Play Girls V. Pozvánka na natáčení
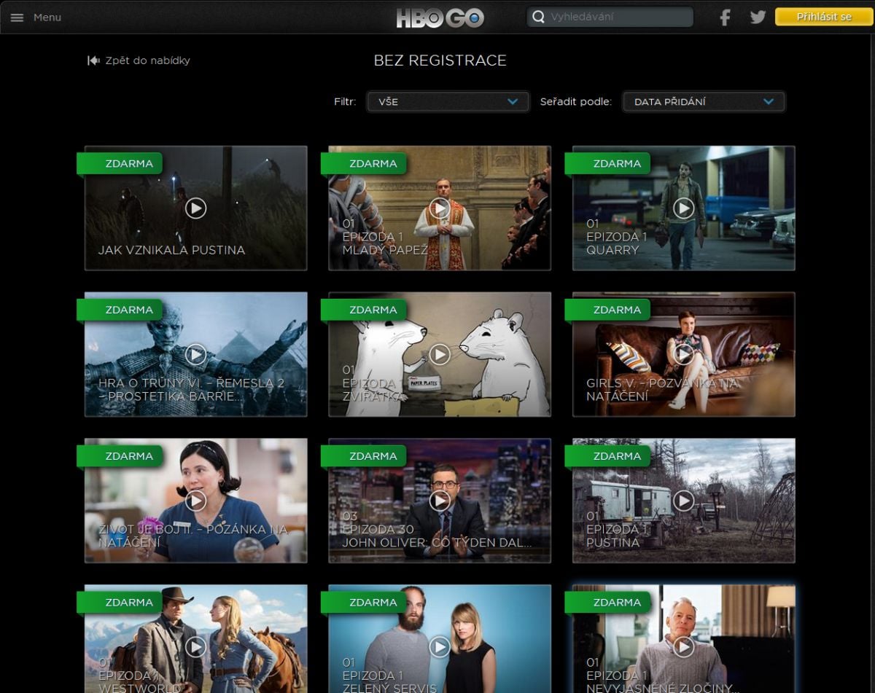Viewport: 875px width, 693px height. 683,355
